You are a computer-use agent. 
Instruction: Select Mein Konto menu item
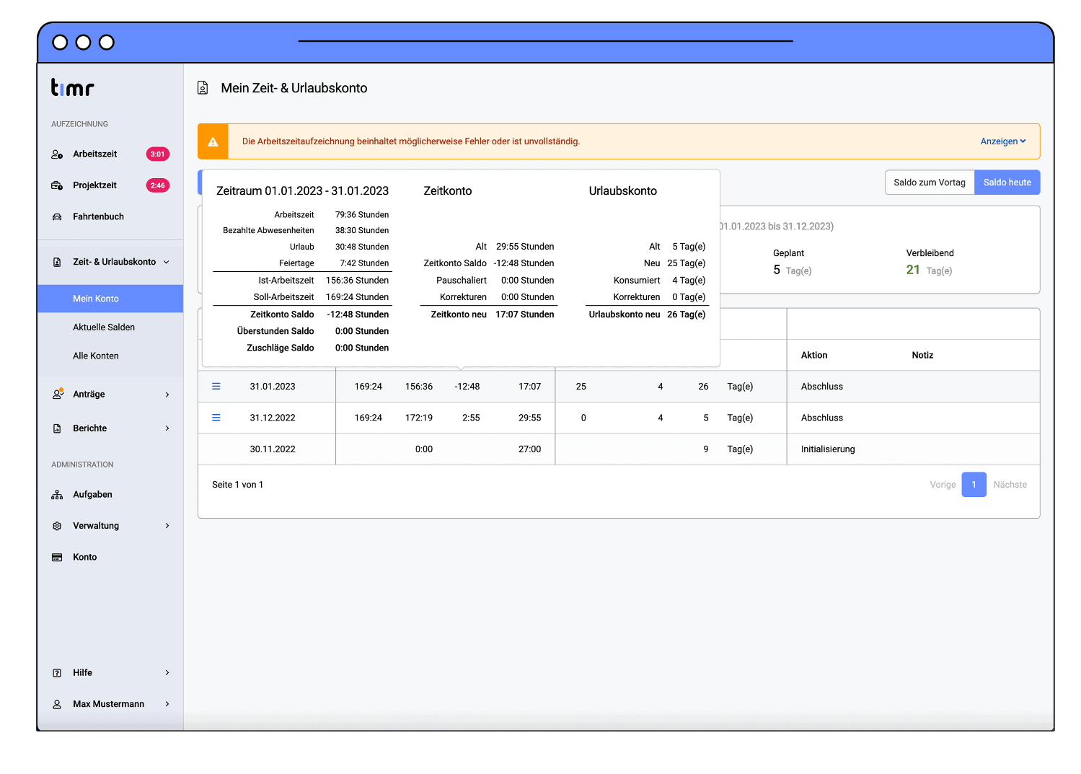(x=110, y=299)
